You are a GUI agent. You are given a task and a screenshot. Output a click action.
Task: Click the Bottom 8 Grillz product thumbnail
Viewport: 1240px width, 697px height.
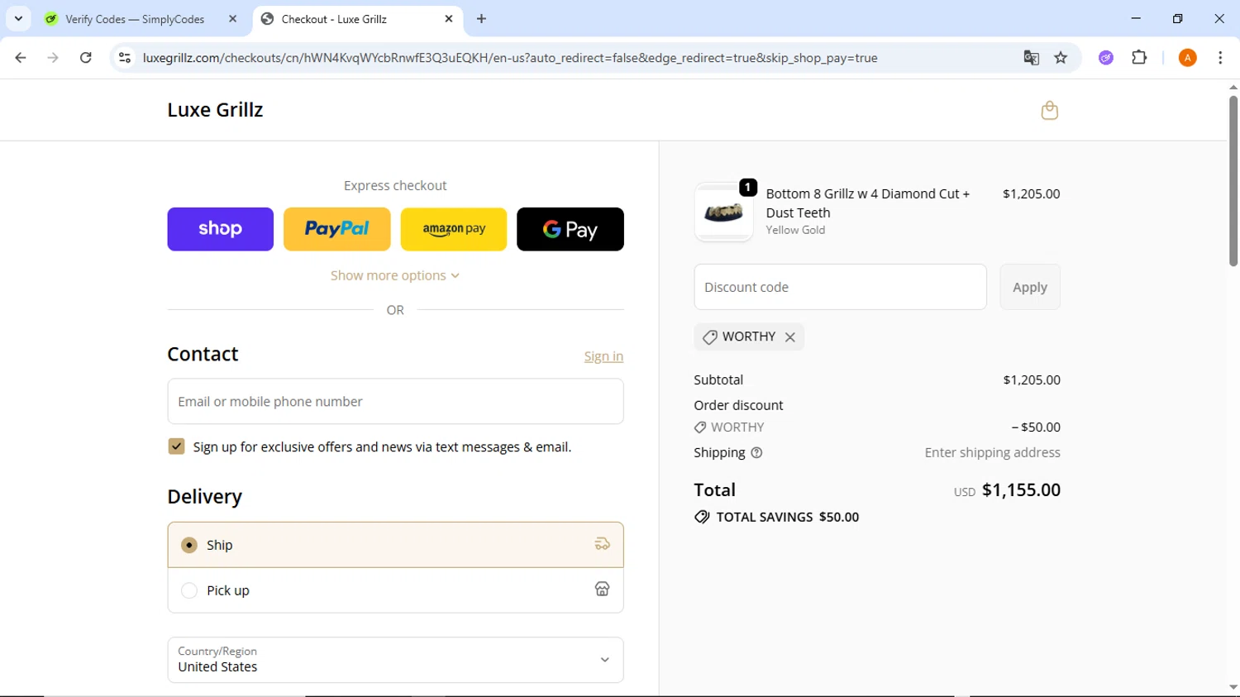723,212
